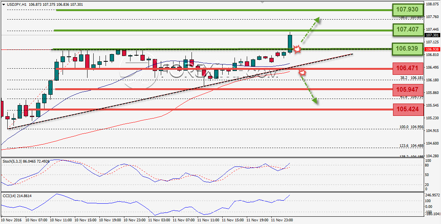Click CCI scale value 0.00
The width and height of the screenshot is (441, 224).
[x=429, y=206]
